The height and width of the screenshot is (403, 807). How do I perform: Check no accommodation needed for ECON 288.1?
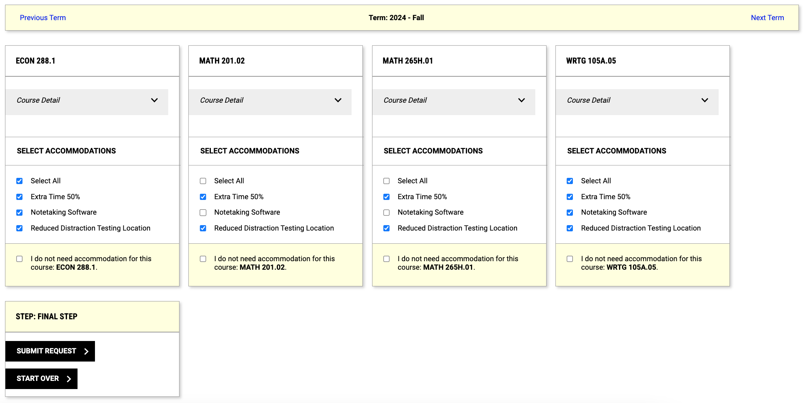(x=19, y=259)
